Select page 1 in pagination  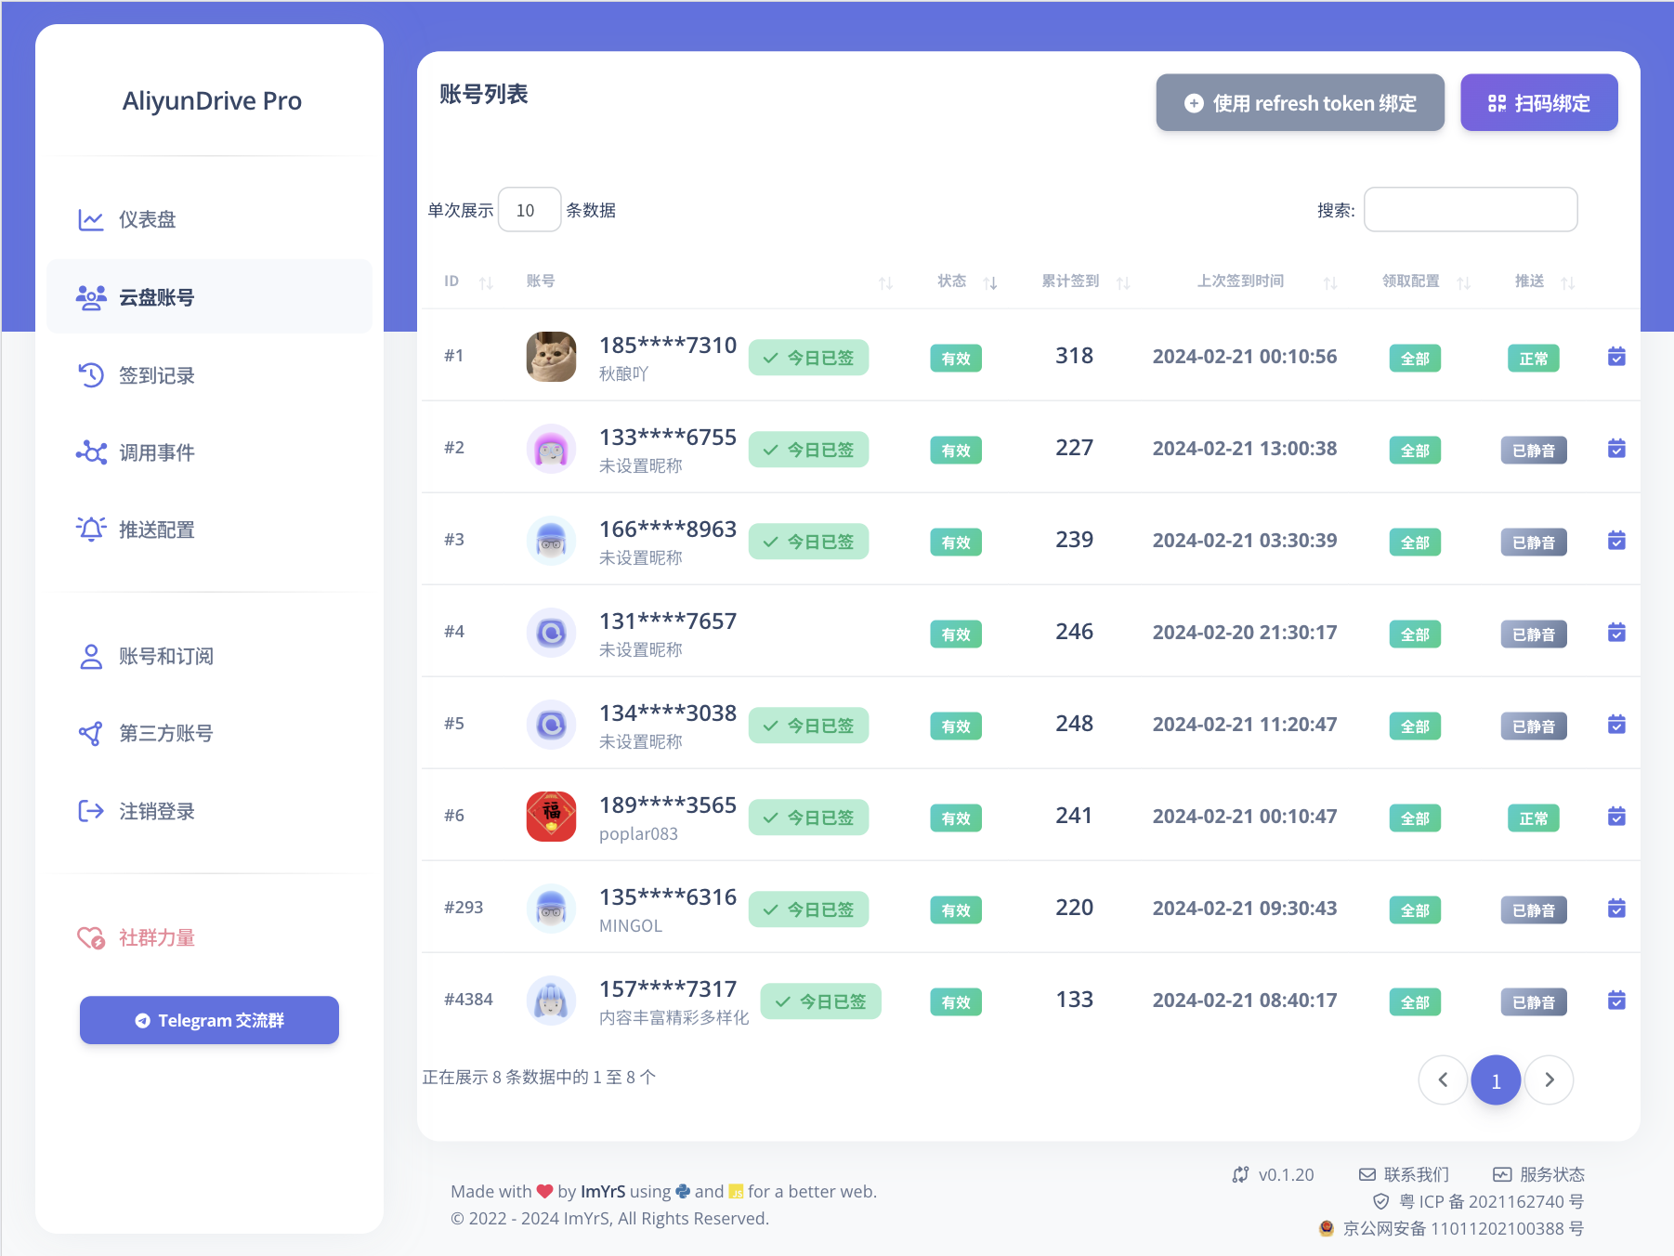[x=1496, y=1079]
